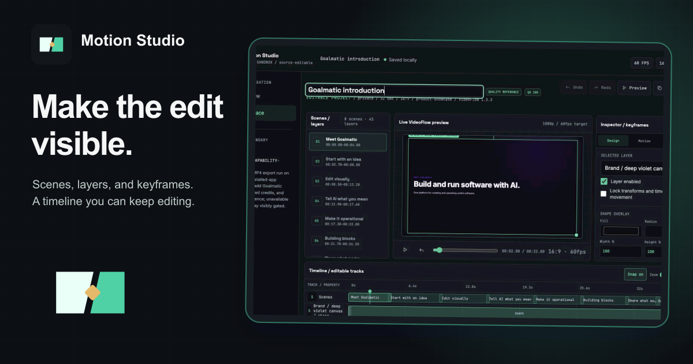
Task: Click the 16:9 · 60fps text under the preview
Action: (x=567, y=251)
